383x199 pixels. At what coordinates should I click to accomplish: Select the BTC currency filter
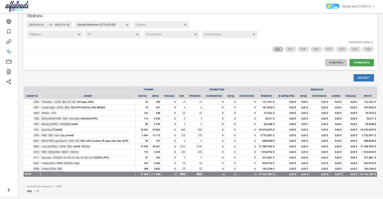(291, 49)
